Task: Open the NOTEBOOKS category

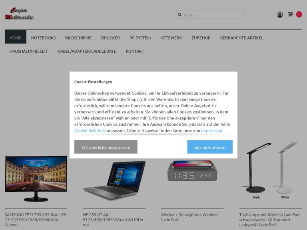Action: click(43, 38)
